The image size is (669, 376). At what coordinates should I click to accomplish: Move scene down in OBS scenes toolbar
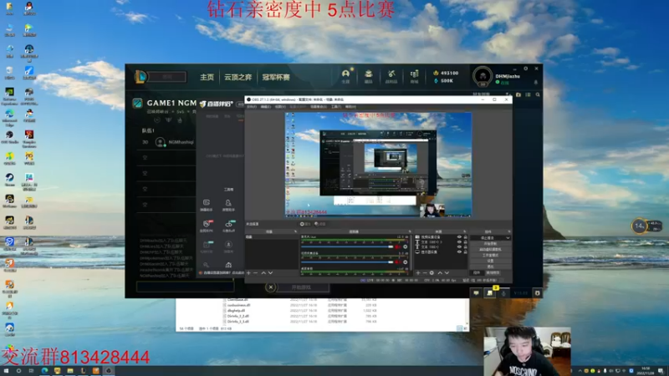(x=270, y=273)
